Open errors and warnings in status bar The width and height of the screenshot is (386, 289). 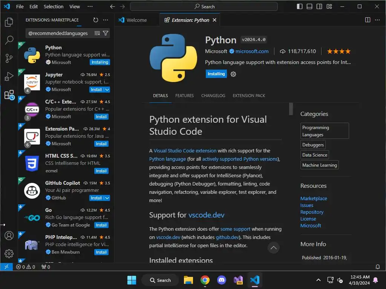26,267
